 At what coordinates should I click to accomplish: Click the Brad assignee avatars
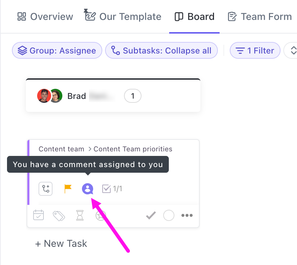coord(50,96)
